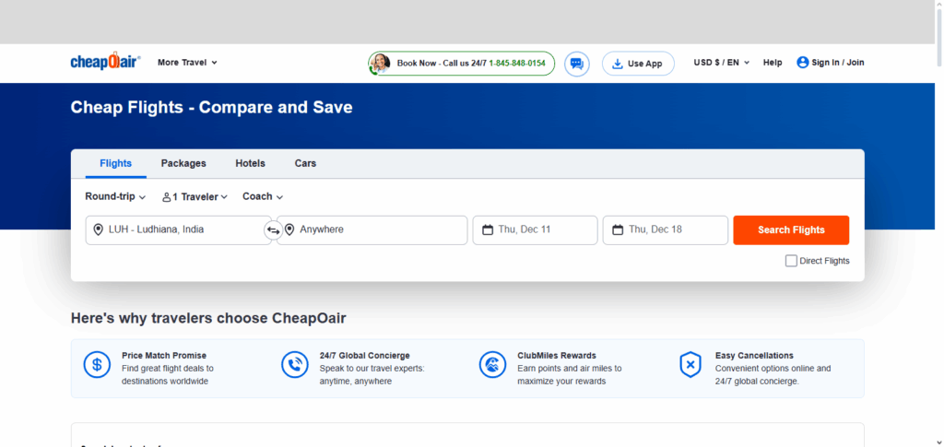Click the swap origin and destination arrows
Image resolution: width=944 pixels, height=447 pixels.
273,229
